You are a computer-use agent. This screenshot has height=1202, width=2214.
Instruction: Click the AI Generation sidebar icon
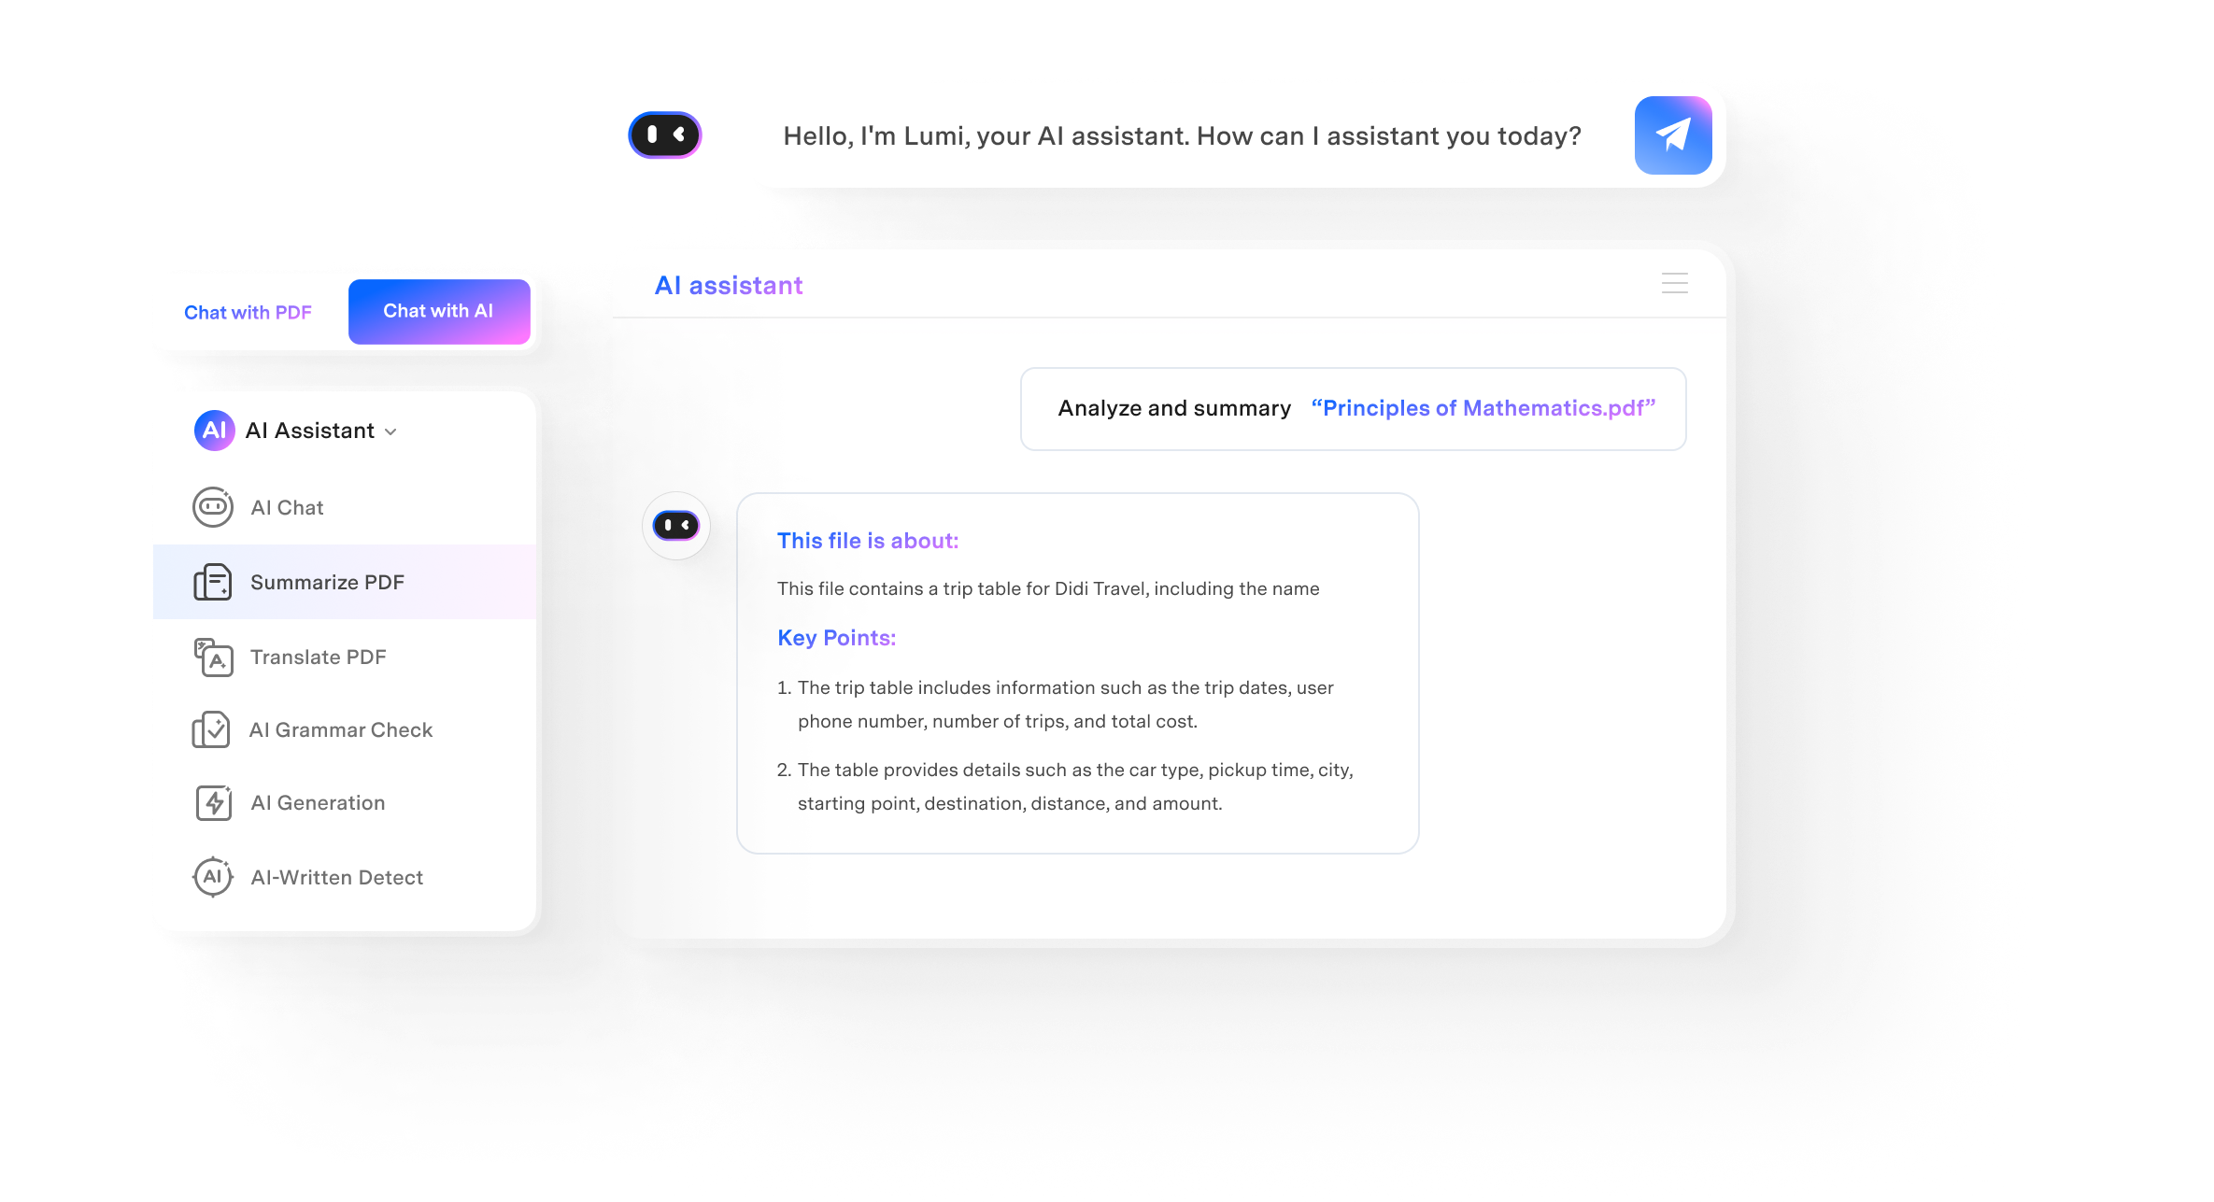(x=213, y=802)
